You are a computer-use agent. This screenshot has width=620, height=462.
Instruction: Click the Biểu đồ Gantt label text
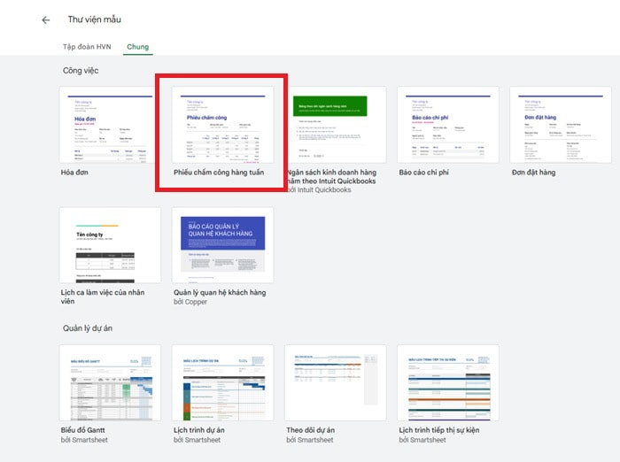pos(86,430)
